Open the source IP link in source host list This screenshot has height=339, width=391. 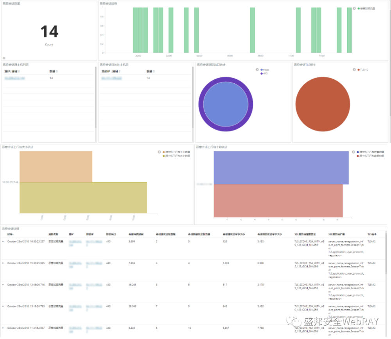click(15, 78)
